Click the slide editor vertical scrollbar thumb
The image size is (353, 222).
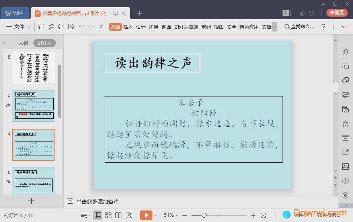335,87
